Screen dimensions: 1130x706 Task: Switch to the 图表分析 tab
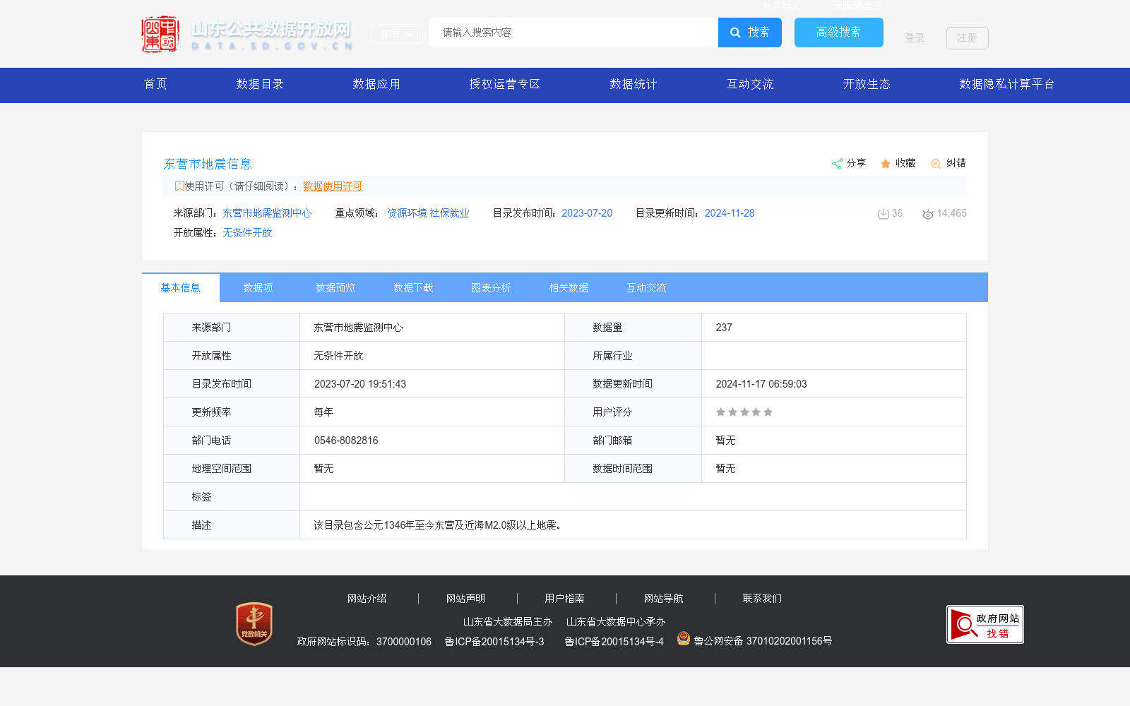pyautogui.click(x=491, y=288)
